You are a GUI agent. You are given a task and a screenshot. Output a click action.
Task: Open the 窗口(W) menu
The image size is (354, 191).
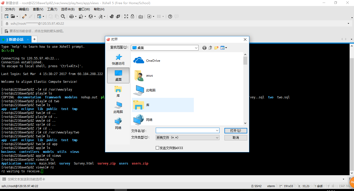(x=84, y=9)
